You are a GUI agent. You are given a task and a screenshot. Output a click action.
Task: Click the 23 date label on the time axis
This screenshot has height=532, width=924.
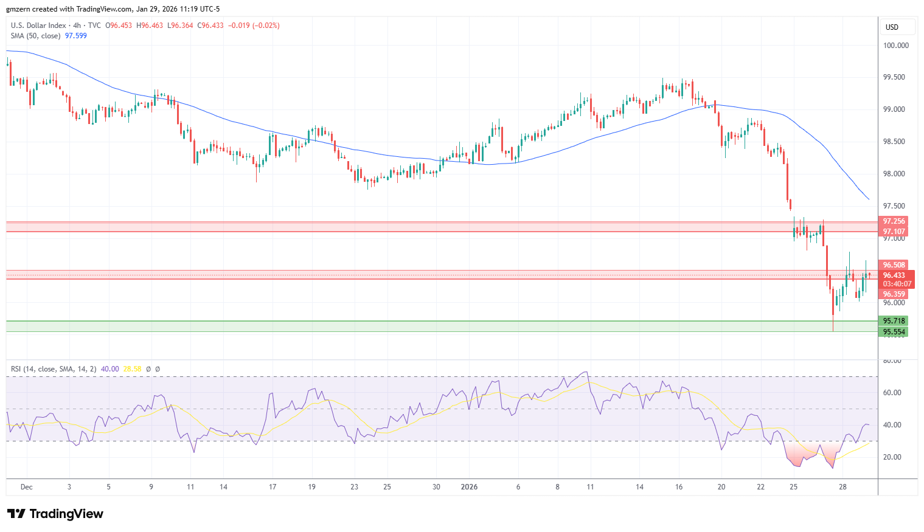tap(355, 487)
